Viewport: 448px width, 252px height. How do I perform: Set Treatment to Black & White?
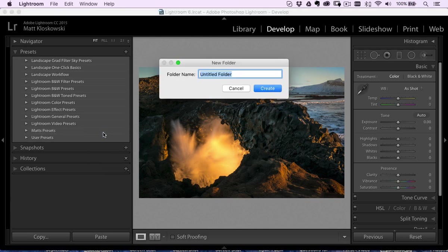(x=420, y=76)
